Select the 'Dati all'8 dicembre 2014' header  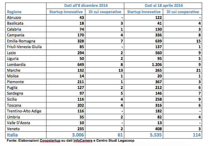click(85, 6)
